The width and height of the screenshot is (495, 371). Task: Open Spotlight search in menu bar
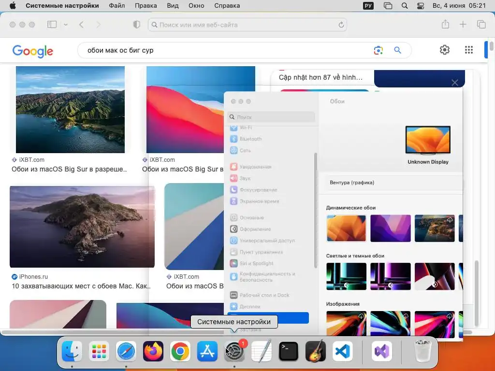(405, 6)
